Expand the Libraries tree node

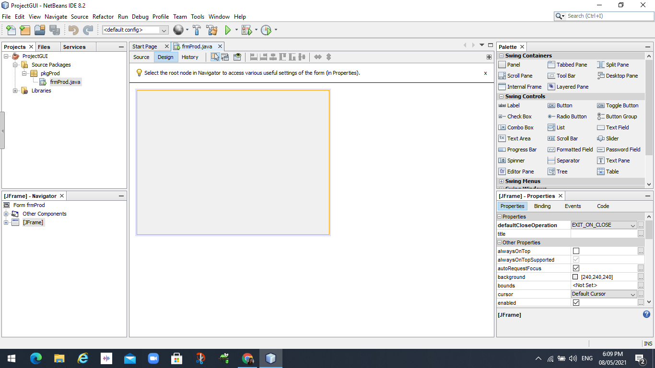[15, 91]
